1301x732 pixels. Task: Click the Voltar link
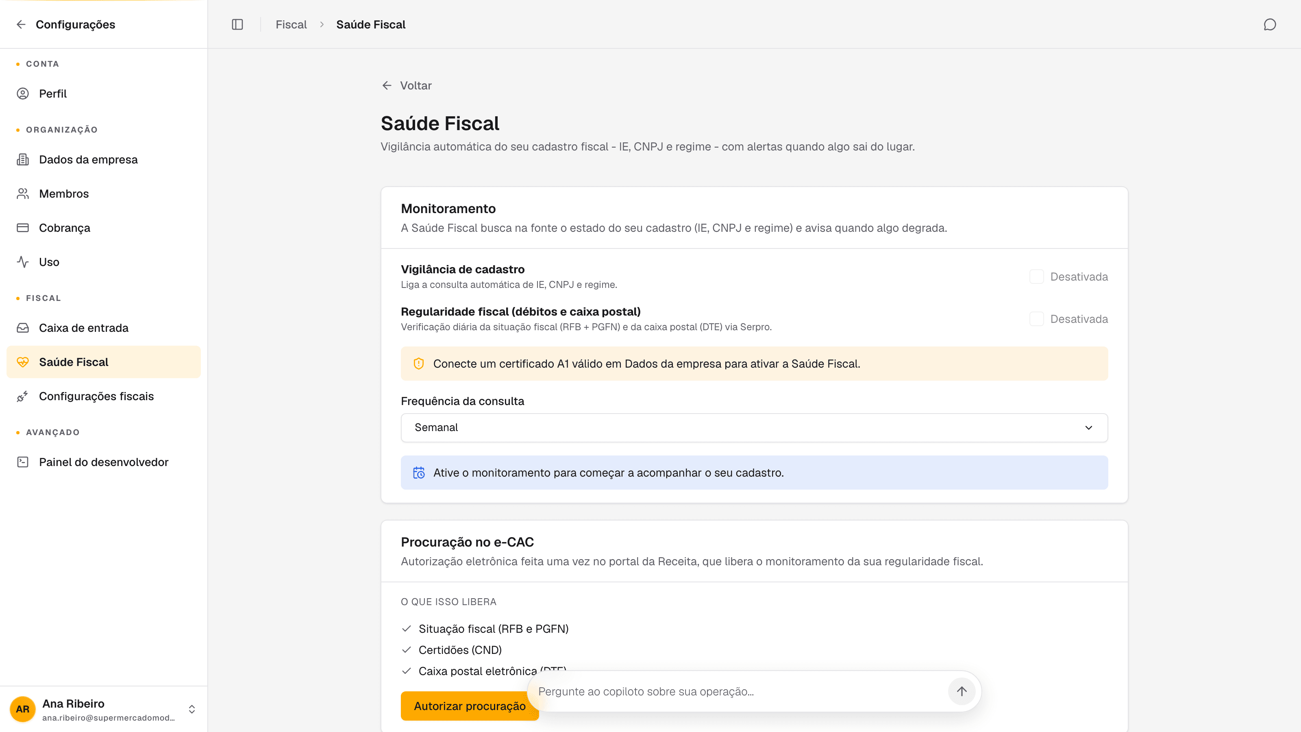(407, 85)
